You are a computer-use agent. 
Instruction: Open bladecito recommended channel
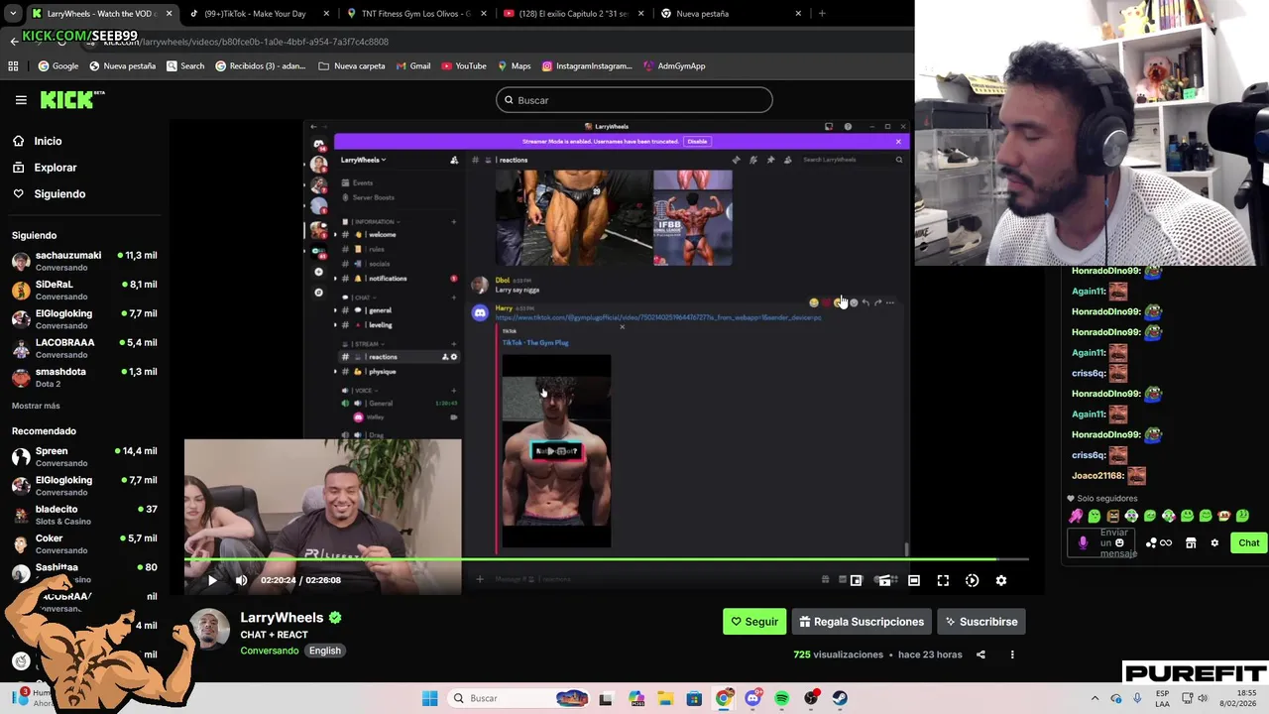(x=84, y=515)
